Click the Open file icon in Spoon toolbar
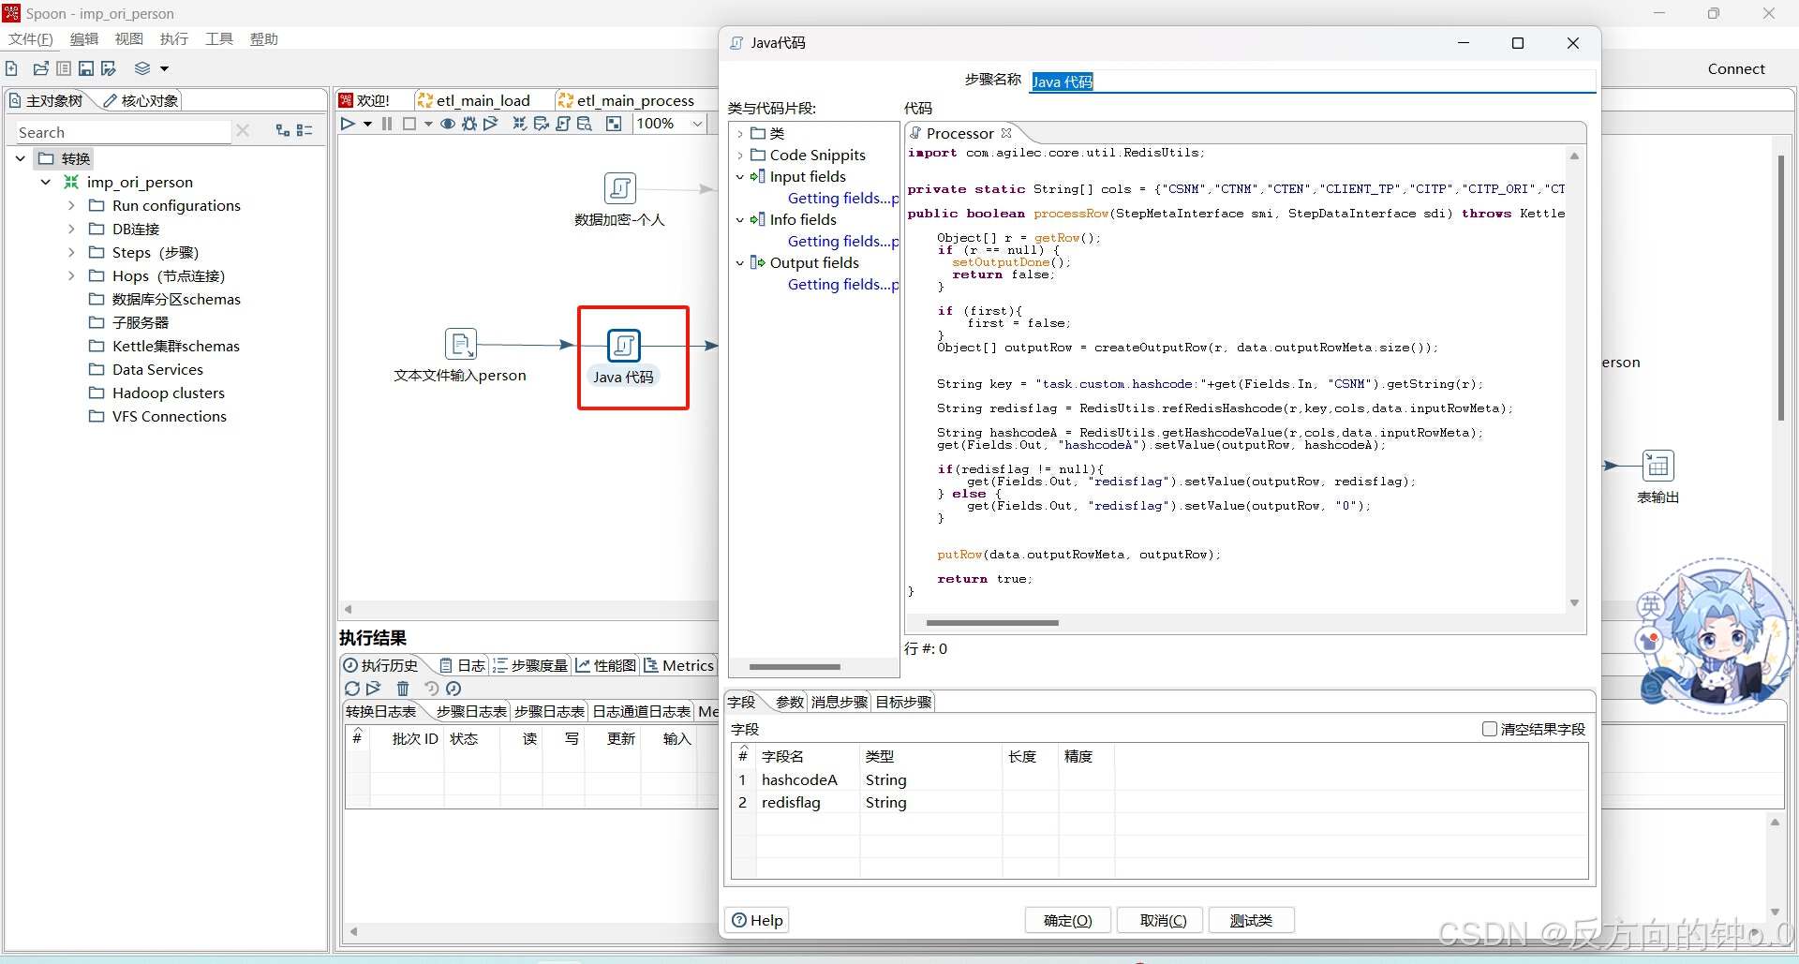The height and width of the screenshot is (964, 1799). [40, 68]
